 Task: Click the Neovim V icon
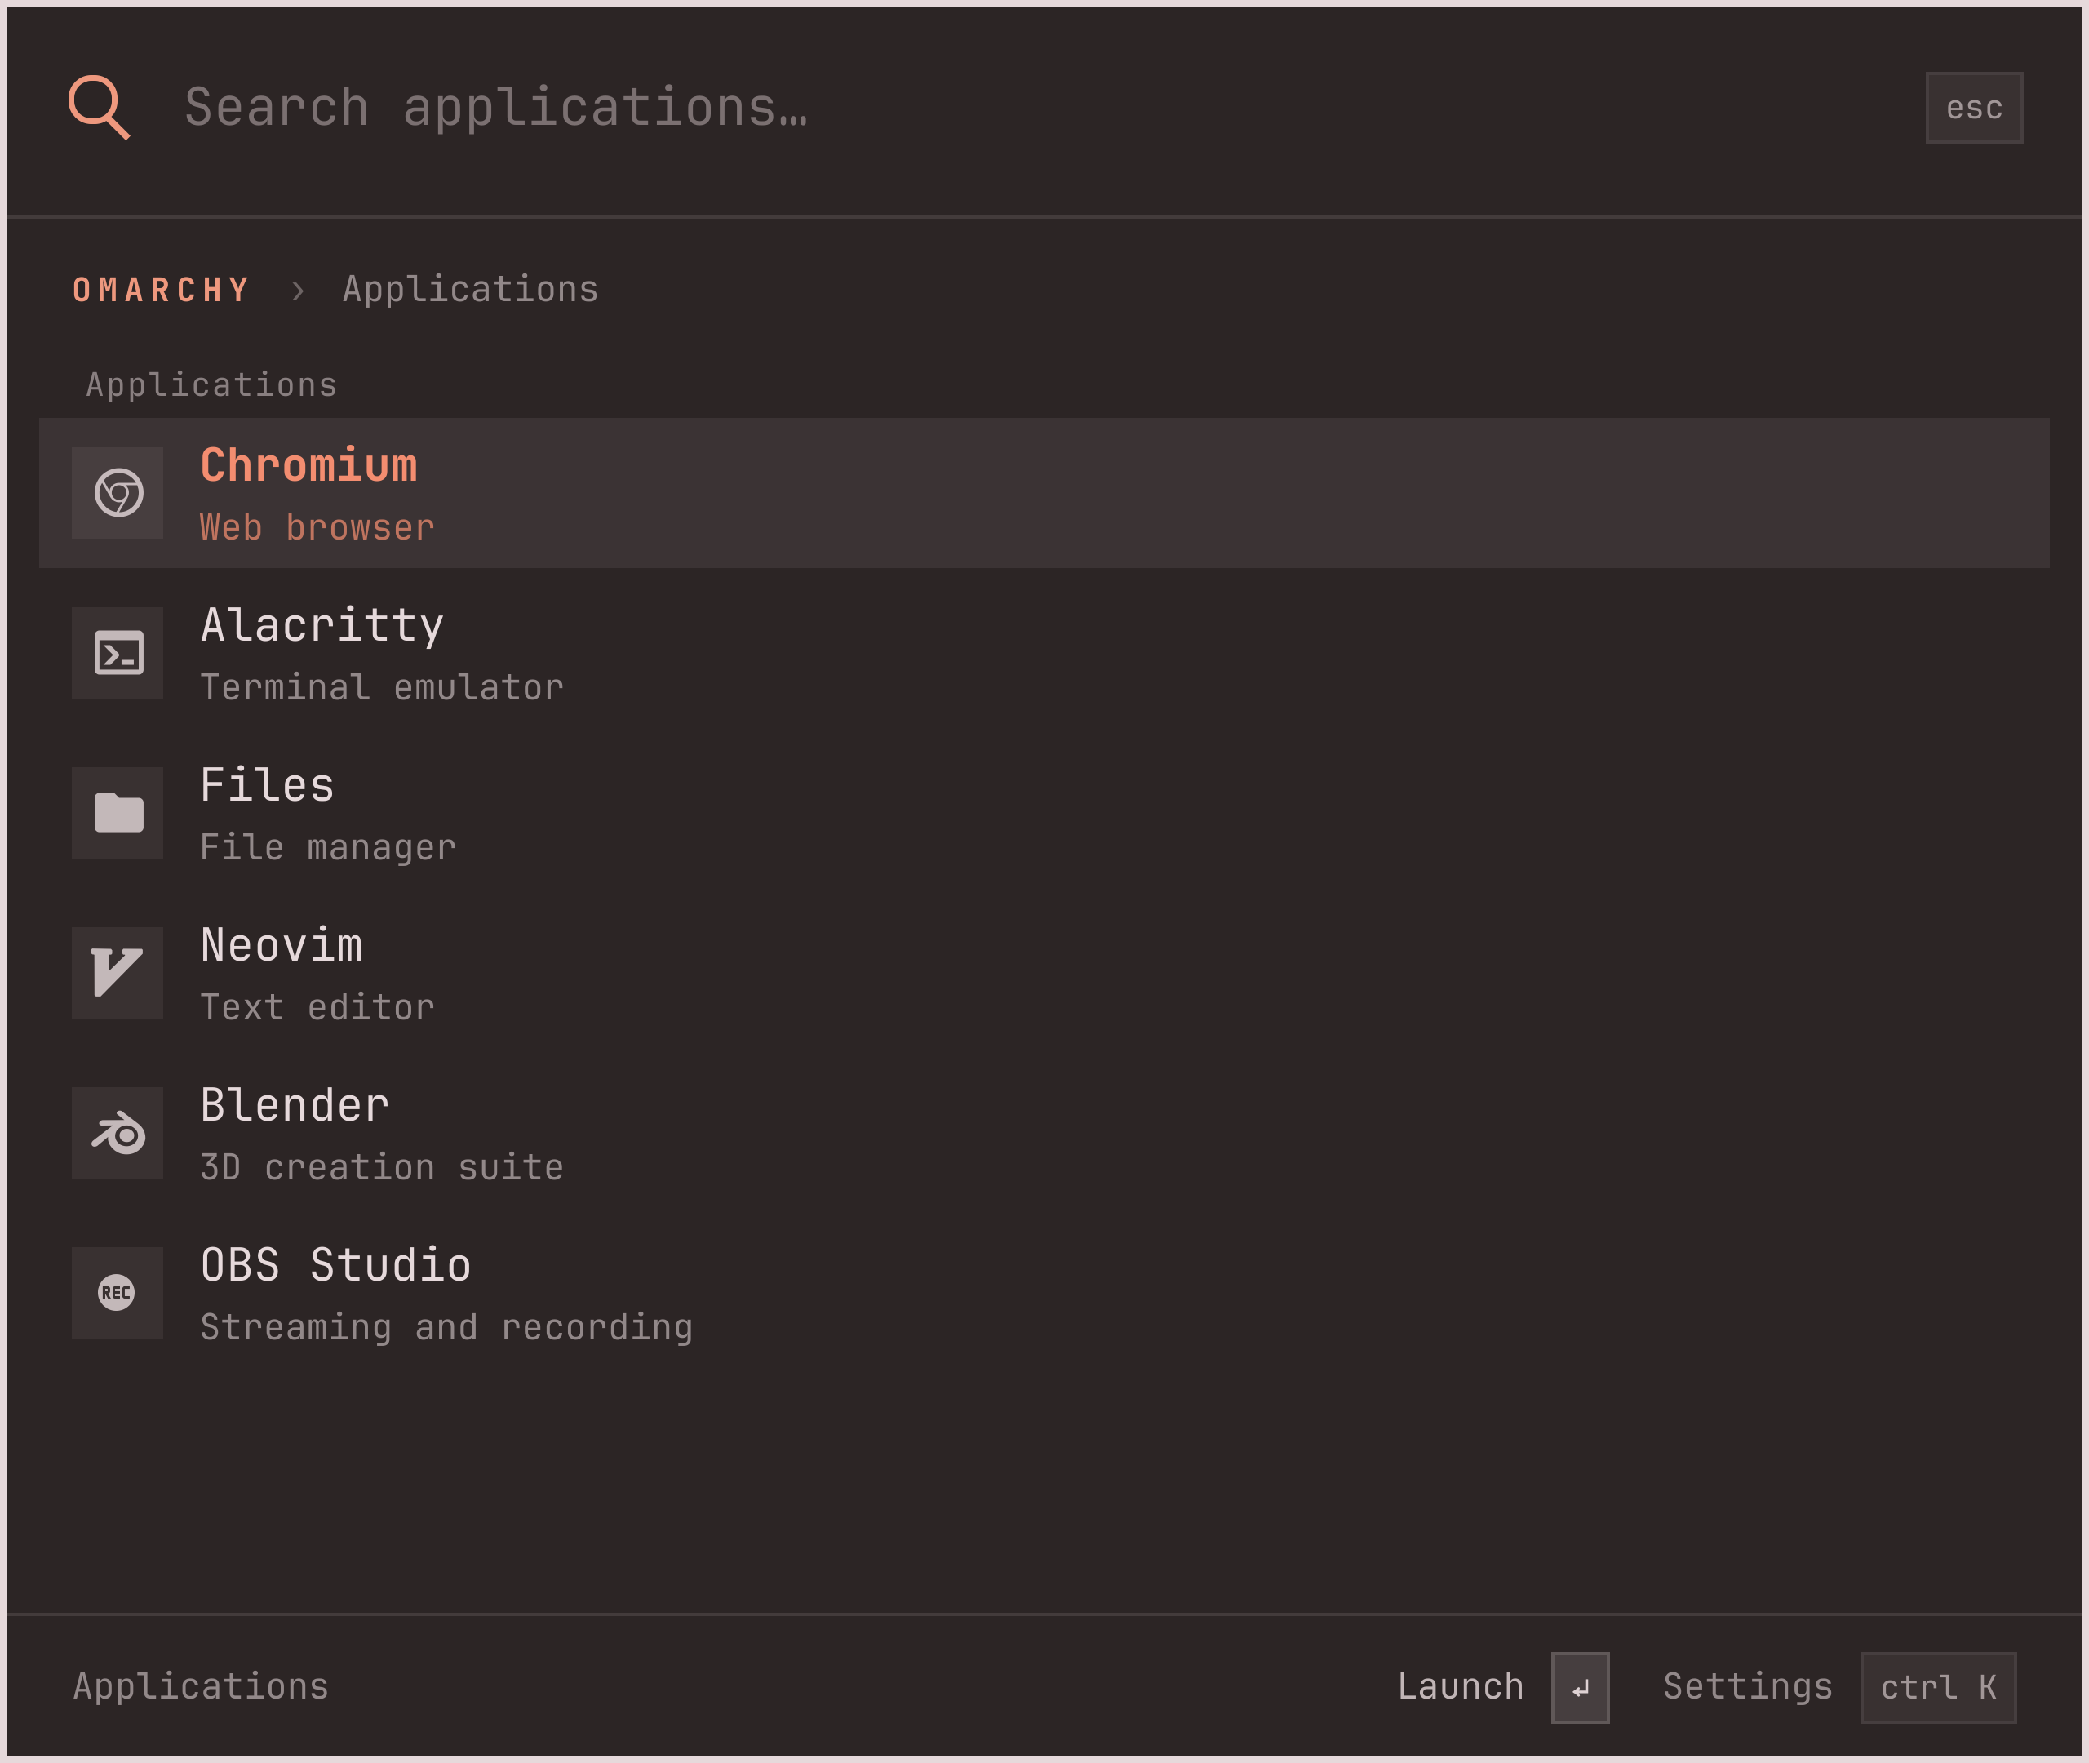118,972
